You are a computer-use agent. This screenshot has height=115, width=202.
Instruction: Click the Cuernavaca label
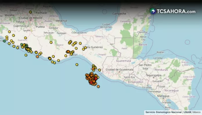(21, 26)
